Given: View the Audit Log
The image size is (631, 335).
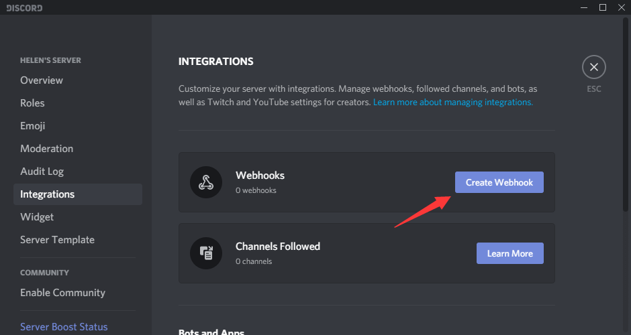Looking at the screenshot, I should tap(42, 172).
